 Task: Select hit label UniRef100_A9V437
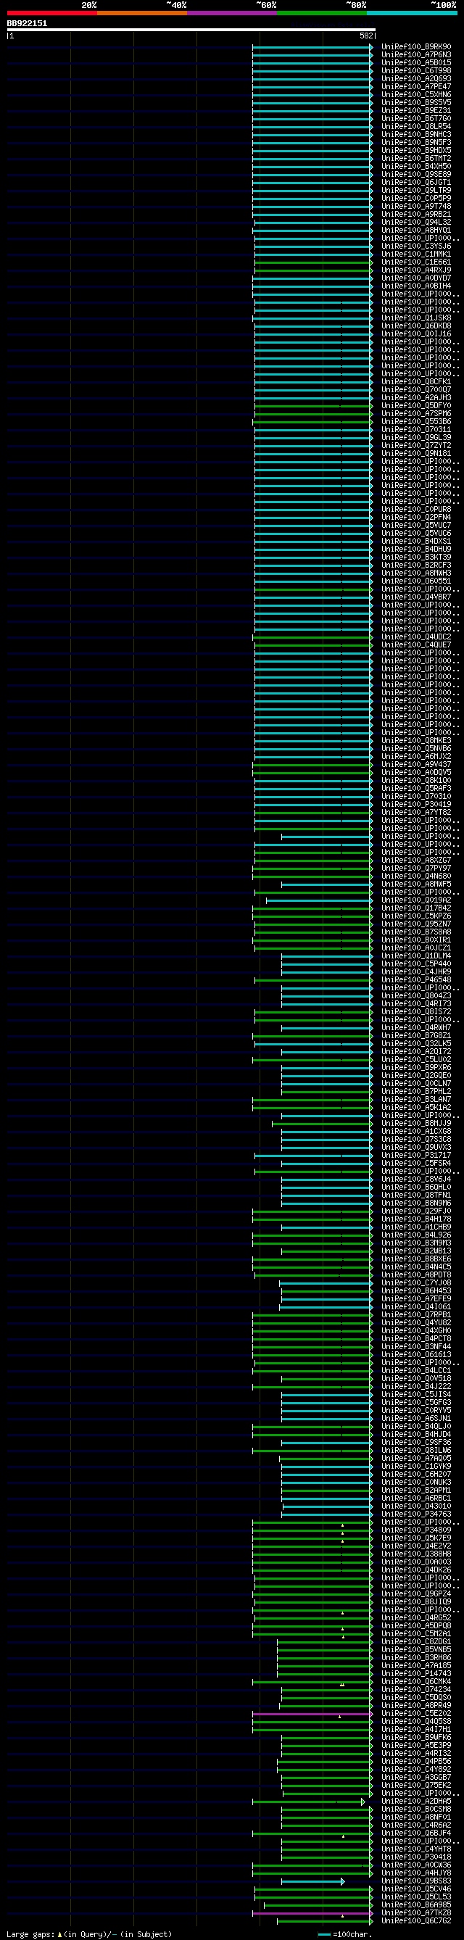click(x=417, y=764)
